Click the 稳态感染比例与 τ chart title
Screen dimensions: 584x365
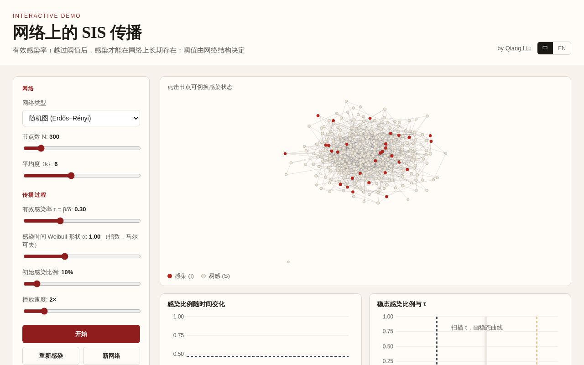[401, 304]
